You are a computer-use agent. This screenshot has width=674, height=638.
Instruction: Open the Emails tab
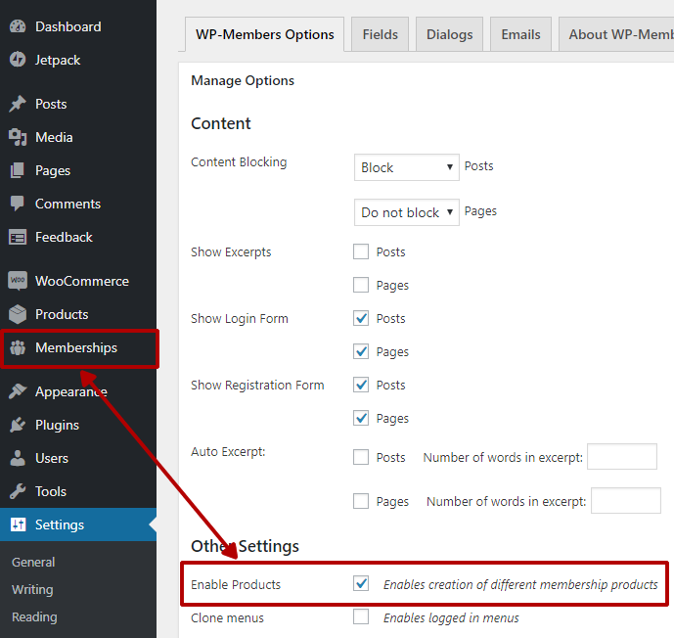520,34
